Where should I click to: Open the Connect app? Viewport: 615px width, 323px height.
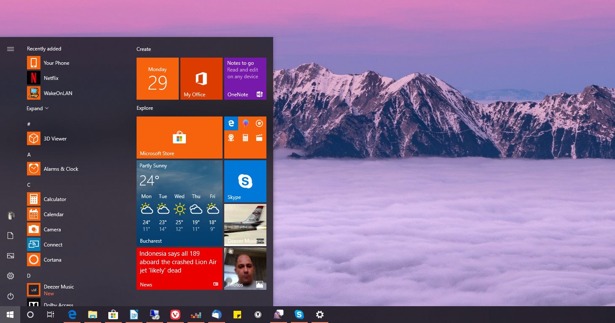pyautogui.click(x=75, y=245)
